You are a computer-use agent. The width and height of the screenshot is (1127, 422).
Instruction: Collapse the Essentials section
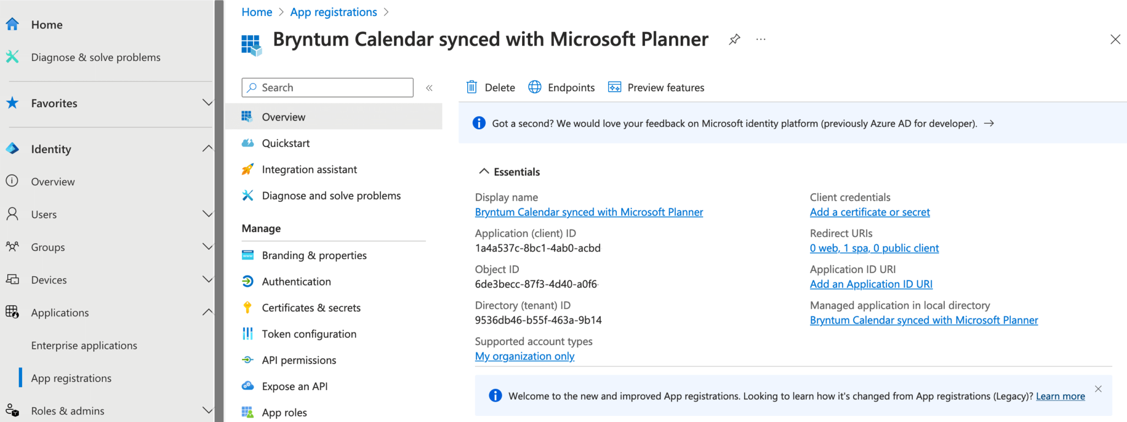click(484, 171)
